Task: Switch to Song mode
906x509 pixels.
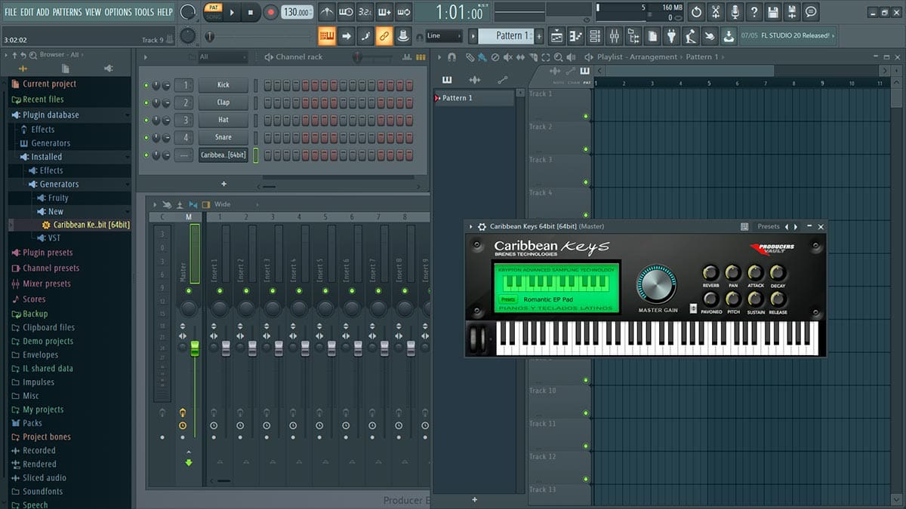Action: [213, 16]
